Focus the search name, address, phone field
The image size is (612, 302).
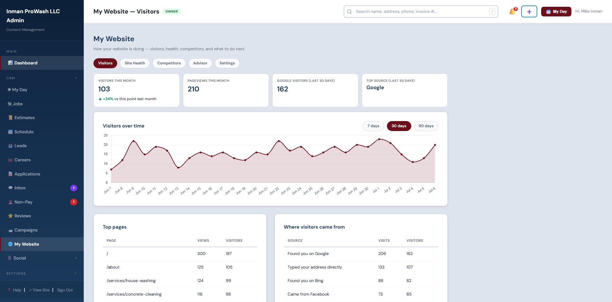pyautogui.click(x=421, y=12)
